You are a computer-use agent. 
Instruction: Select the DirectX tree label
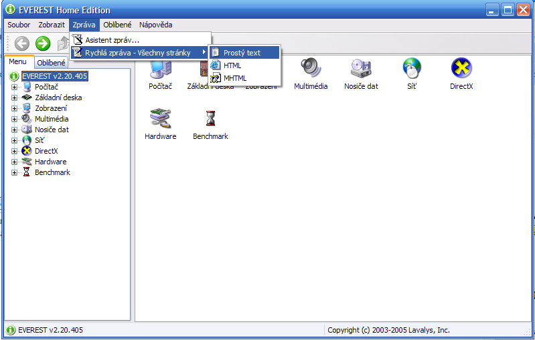[46, 151]
